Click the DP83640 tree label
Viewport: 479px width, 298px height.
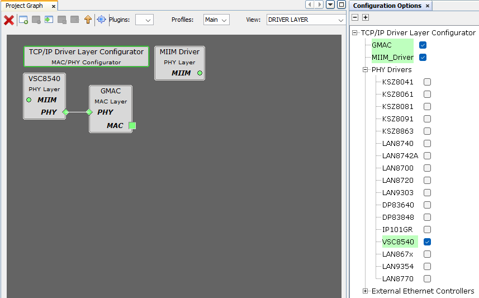(x=398, y=205)
